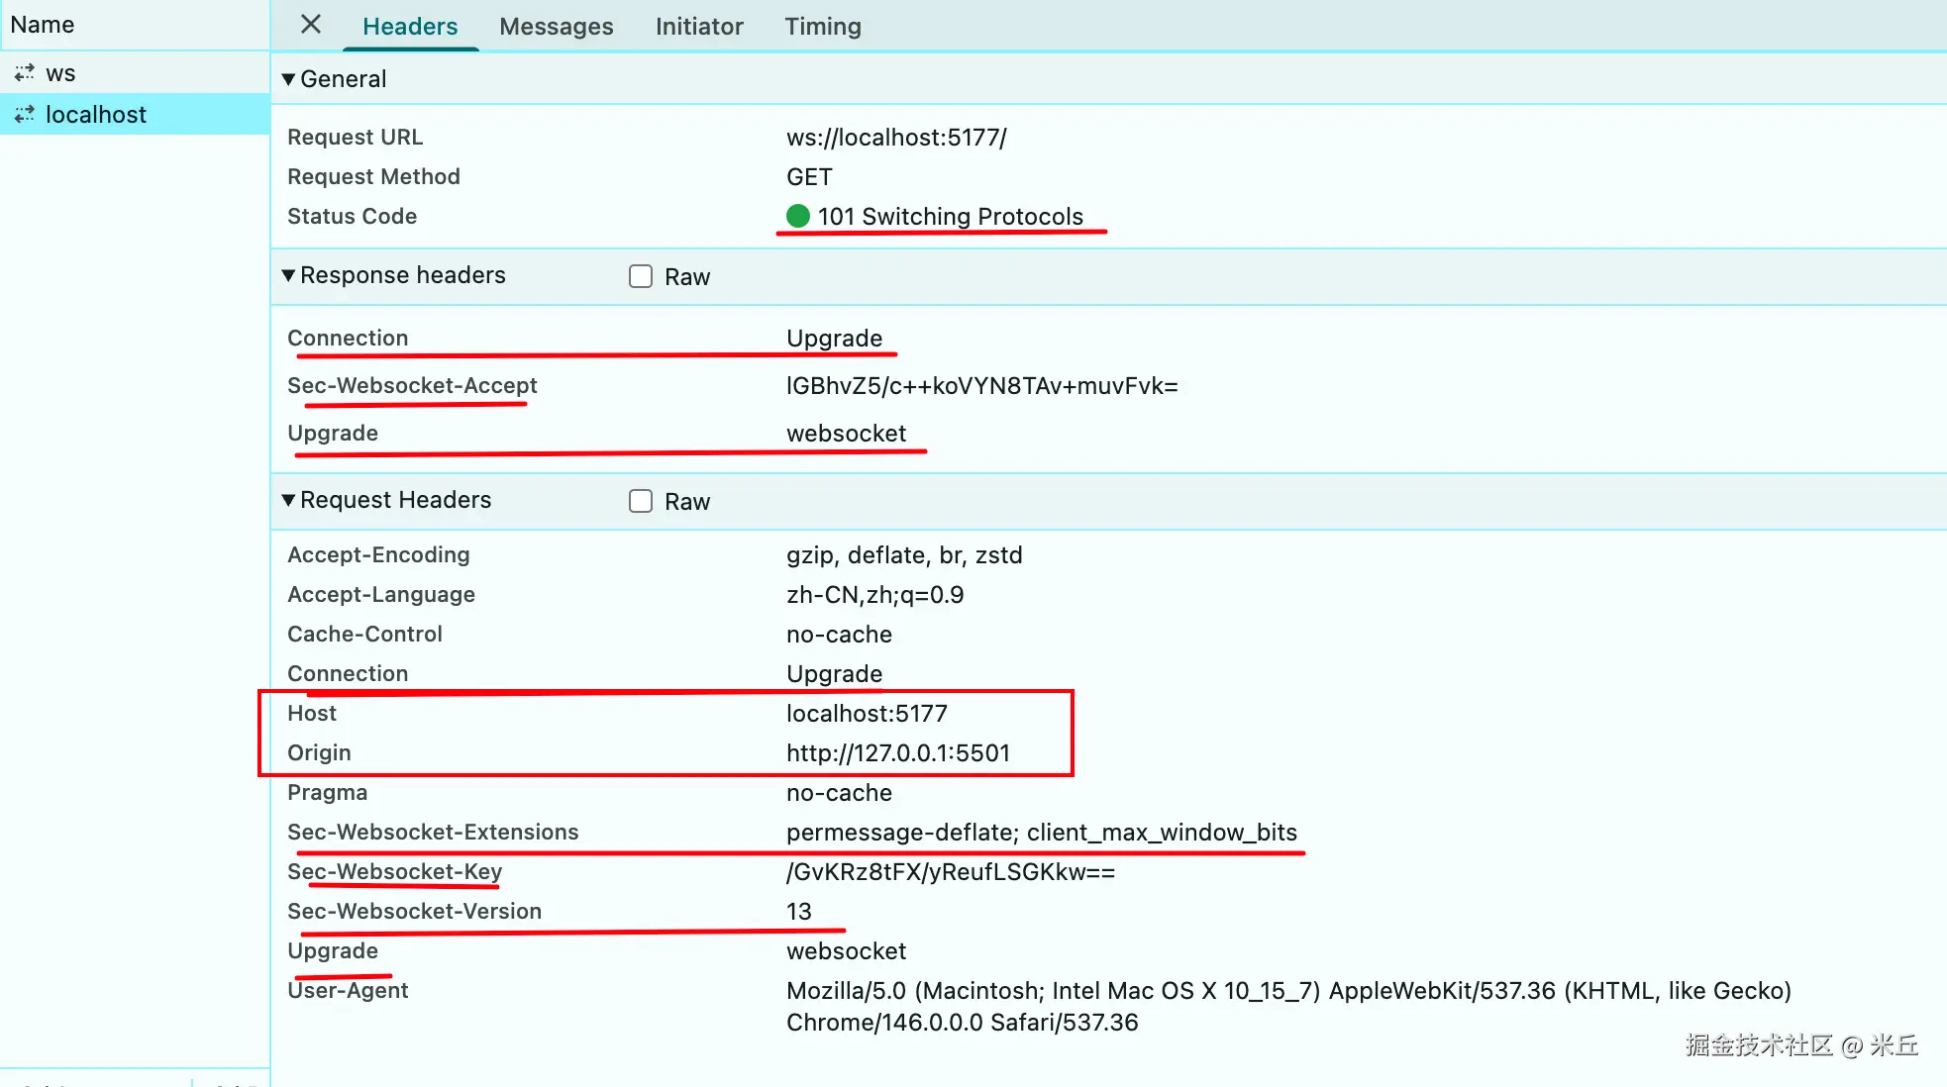1947x1087 pixels.
Task: Click the Sec-Websocket-Key header value
Action: pyautogui.click(x=950, y=872)
